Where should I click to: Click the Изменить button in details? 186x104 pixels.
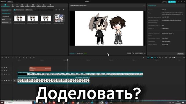coord(180,54)
